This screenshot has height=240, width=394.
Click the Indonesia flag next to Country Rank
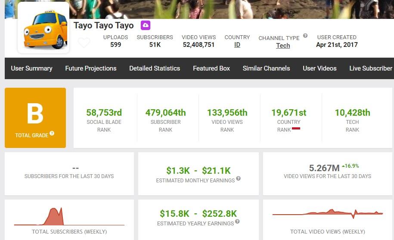click(x=296, y=129)
